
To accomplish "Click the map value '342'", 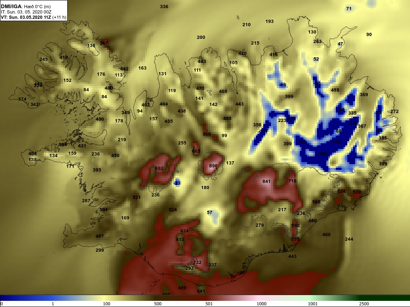I will [34, 104].
